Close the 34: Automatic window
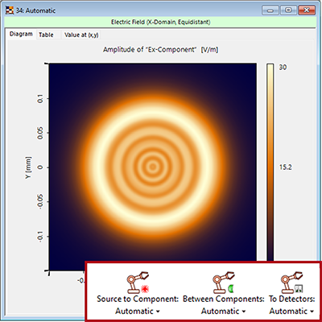The image size is (322, 322). tap(306, 10)
